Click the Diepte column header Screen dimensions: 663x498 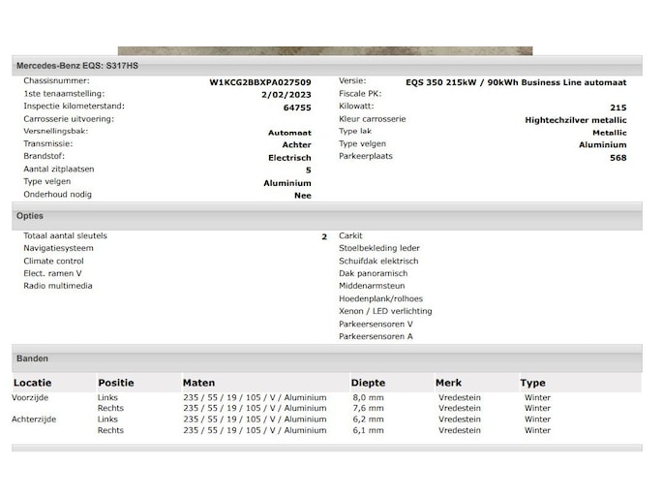368,383
